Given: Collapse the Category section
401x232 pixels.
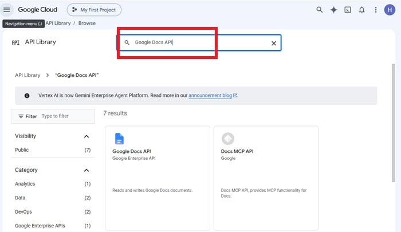Looking at the screenshot, I should tap(87, 170).
